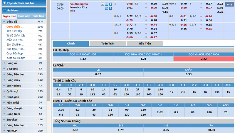Click the arrow icon next to E-Sports
The width and height of the screenshot is (235, 133).
(x=4, y=69)
